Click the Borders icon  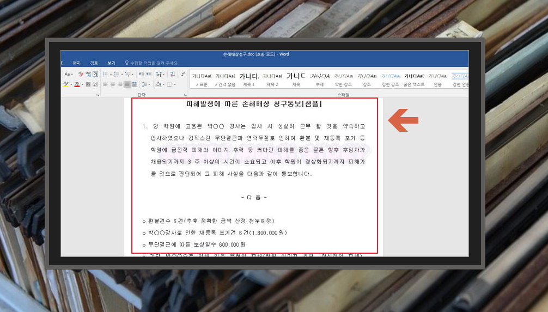(x=169, y=84)
